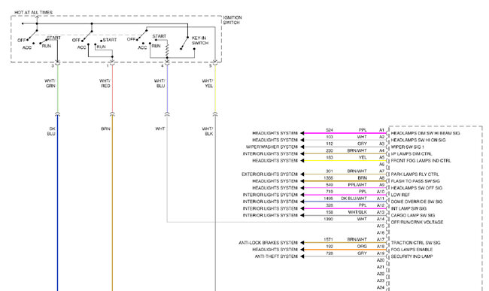Click connector pin number 3 under ignition switch

53,65
